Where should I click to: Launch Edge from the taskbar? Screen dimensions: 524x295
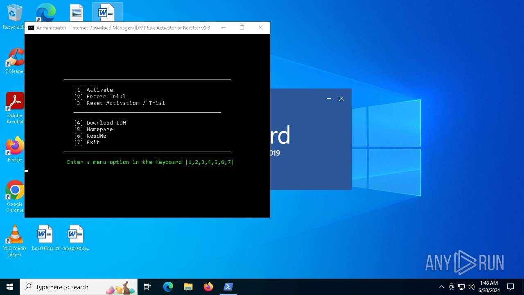click(168, 287)
